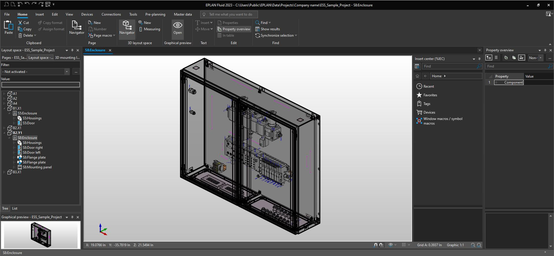This screenshot has height=256, width=554.
Task: Click the Graphical preview enclosure thumbnail
Action: [41, 235]
